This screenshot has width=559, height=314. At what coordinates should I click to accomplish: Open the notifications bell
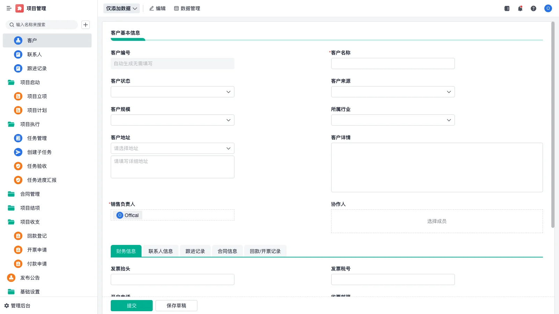[x=520, y=8]
